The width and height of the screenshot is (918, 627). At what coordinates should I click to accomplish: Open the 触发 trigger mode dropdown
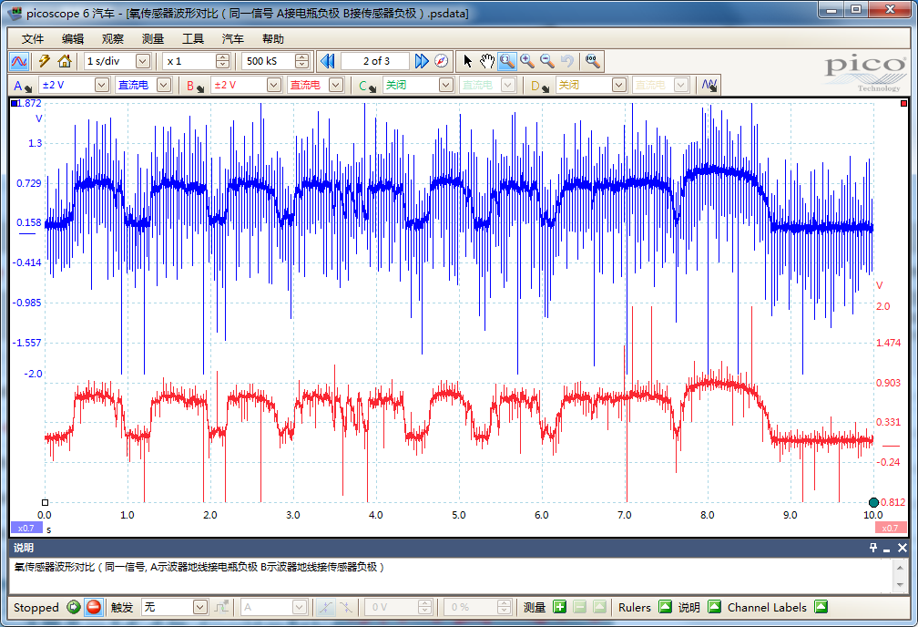pos(200,607)
